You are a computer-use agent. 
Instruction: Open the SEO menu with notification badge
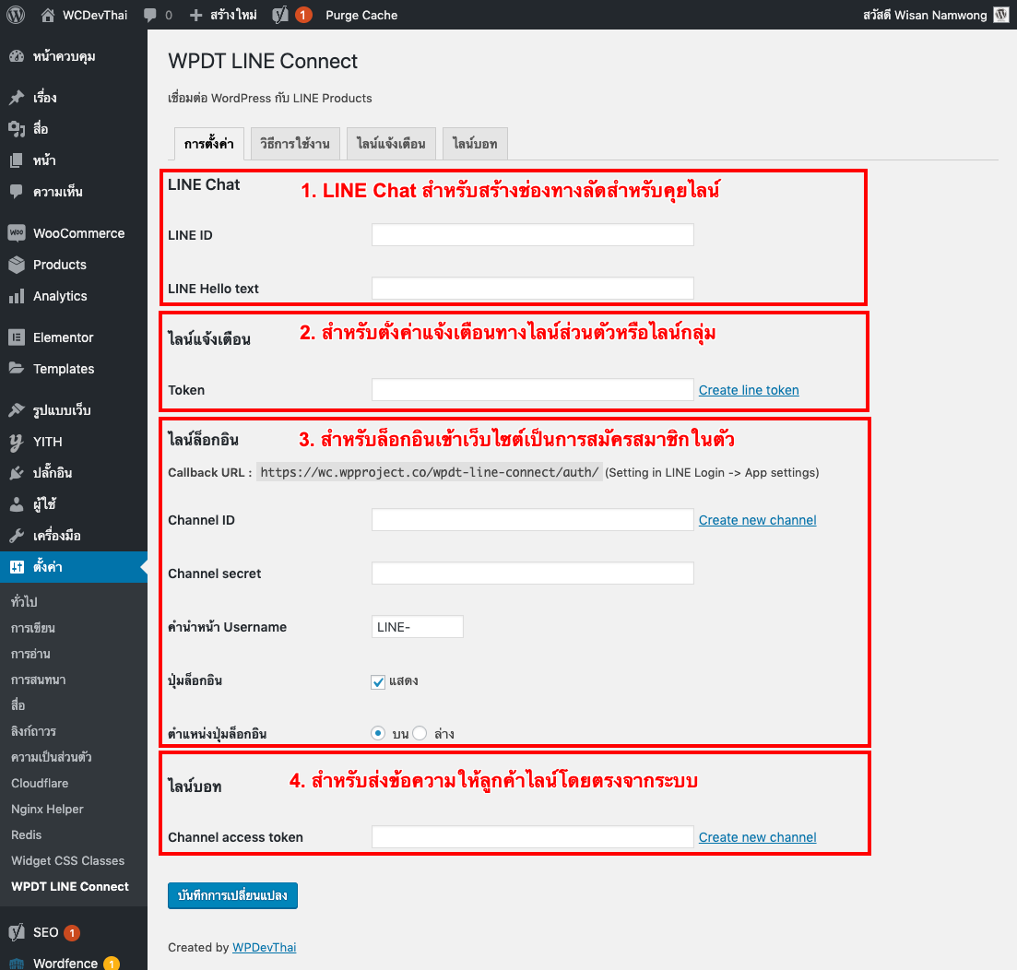(x=41, y=931)
